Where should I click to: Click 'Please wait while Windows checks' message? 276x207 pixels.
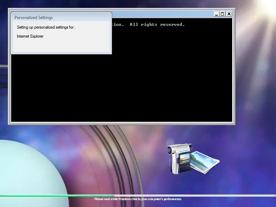(x=138, y=199)
